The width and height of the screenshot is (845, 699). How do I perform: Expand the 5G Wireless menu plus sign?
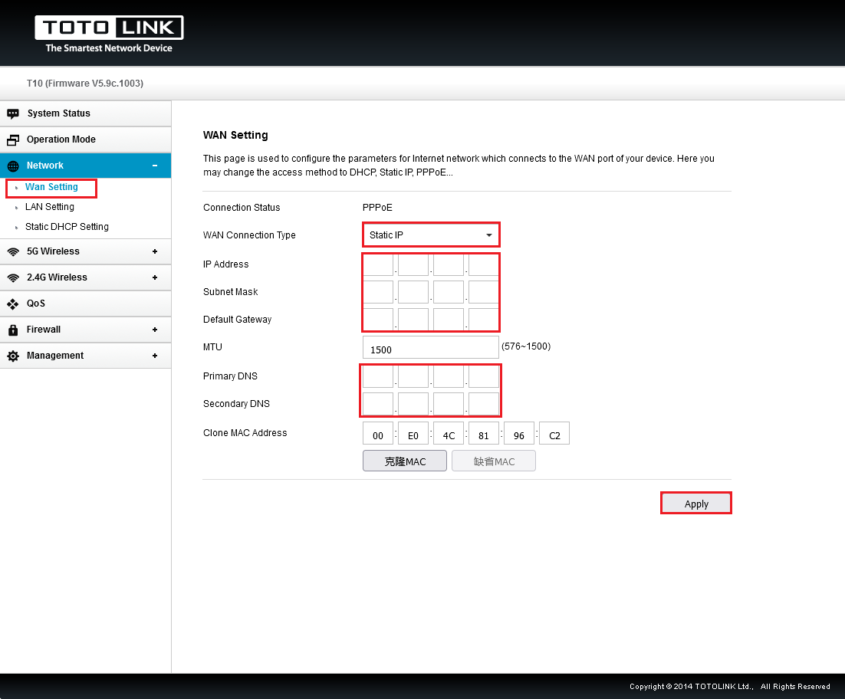point(155,251)
